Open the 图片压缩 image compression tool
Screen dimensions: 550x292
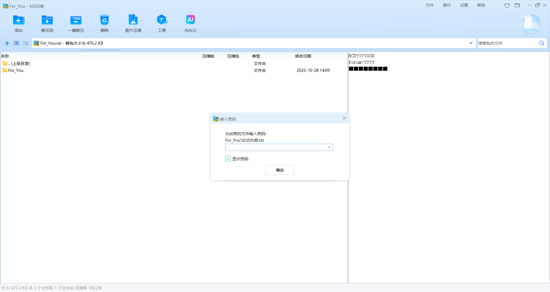pos(133,20)
